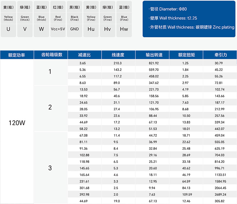This screenshot has height=204, width=237.
Task: Select the 输出转速 column header
Action: tap(152, 55)
